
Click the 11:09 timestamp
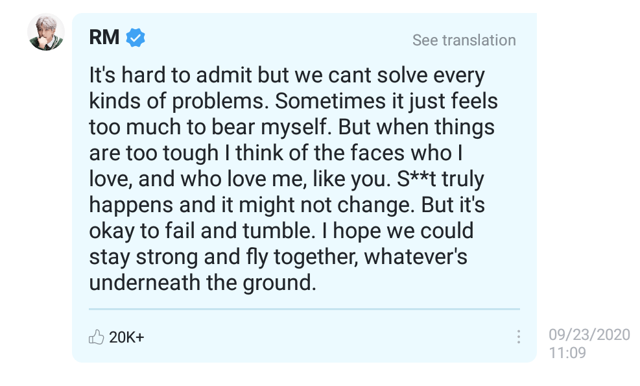(x=567, y=353)
